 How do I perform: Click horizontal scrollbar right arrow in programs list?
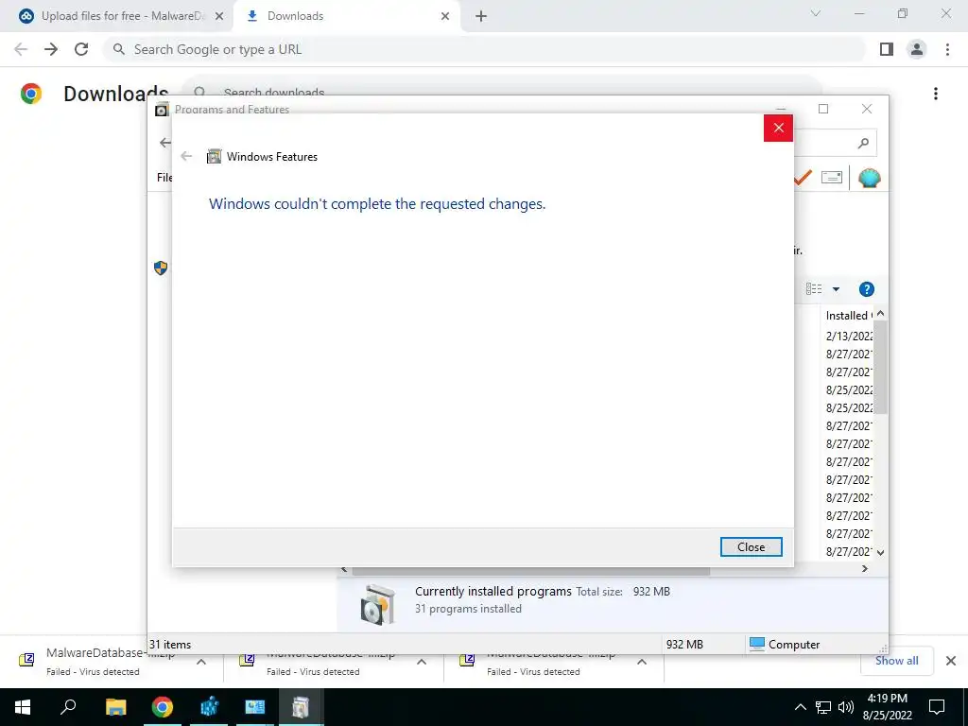tap(864, 568)
